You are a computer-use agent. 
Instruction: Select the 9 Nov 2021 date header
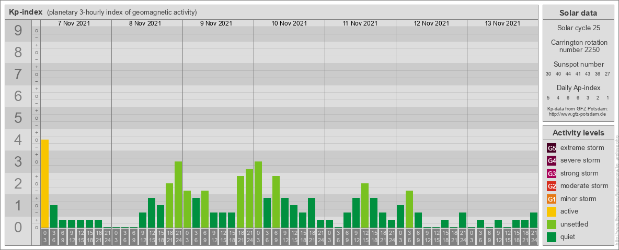216,23
